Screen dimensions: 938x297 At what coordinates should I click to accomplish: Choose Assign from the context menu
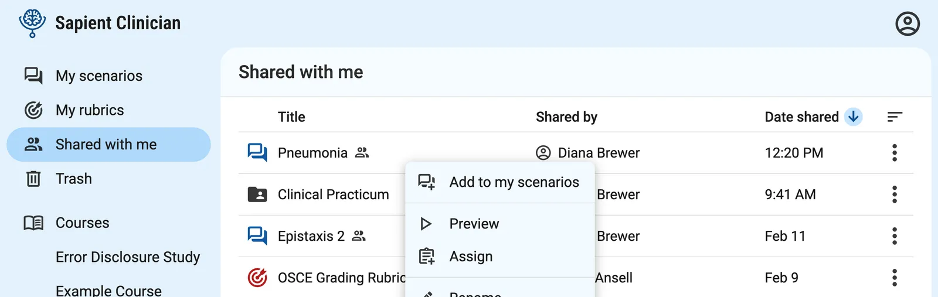[x=471, y=257]
